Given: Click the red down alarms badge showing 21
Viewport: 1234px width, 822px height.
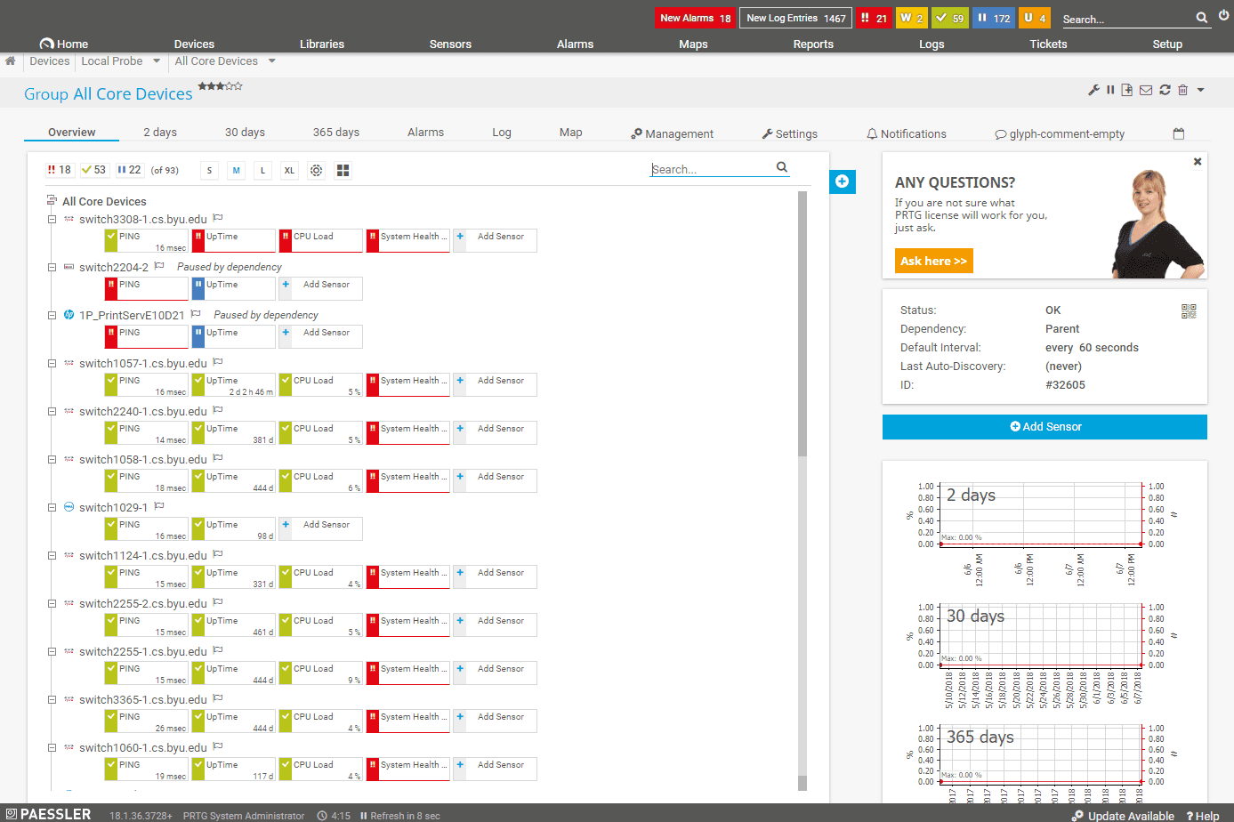Looking at the screenshot, I should click(874, 18).
